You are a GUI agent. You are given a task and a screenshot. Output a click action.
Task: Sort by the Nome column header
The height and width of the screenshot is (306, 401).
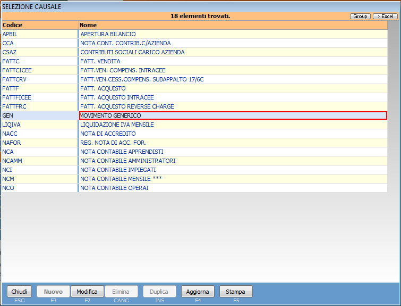click(232, 25)
